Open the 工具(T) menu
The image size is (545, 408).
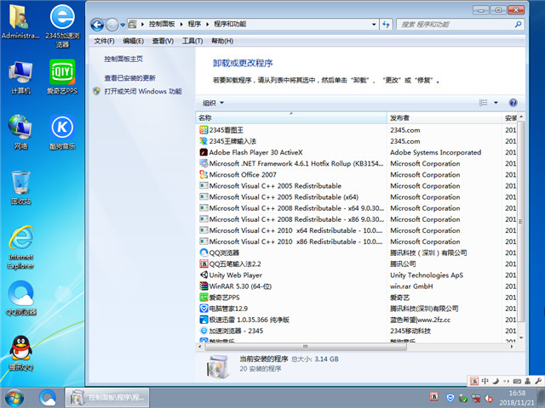pos(192,41)
